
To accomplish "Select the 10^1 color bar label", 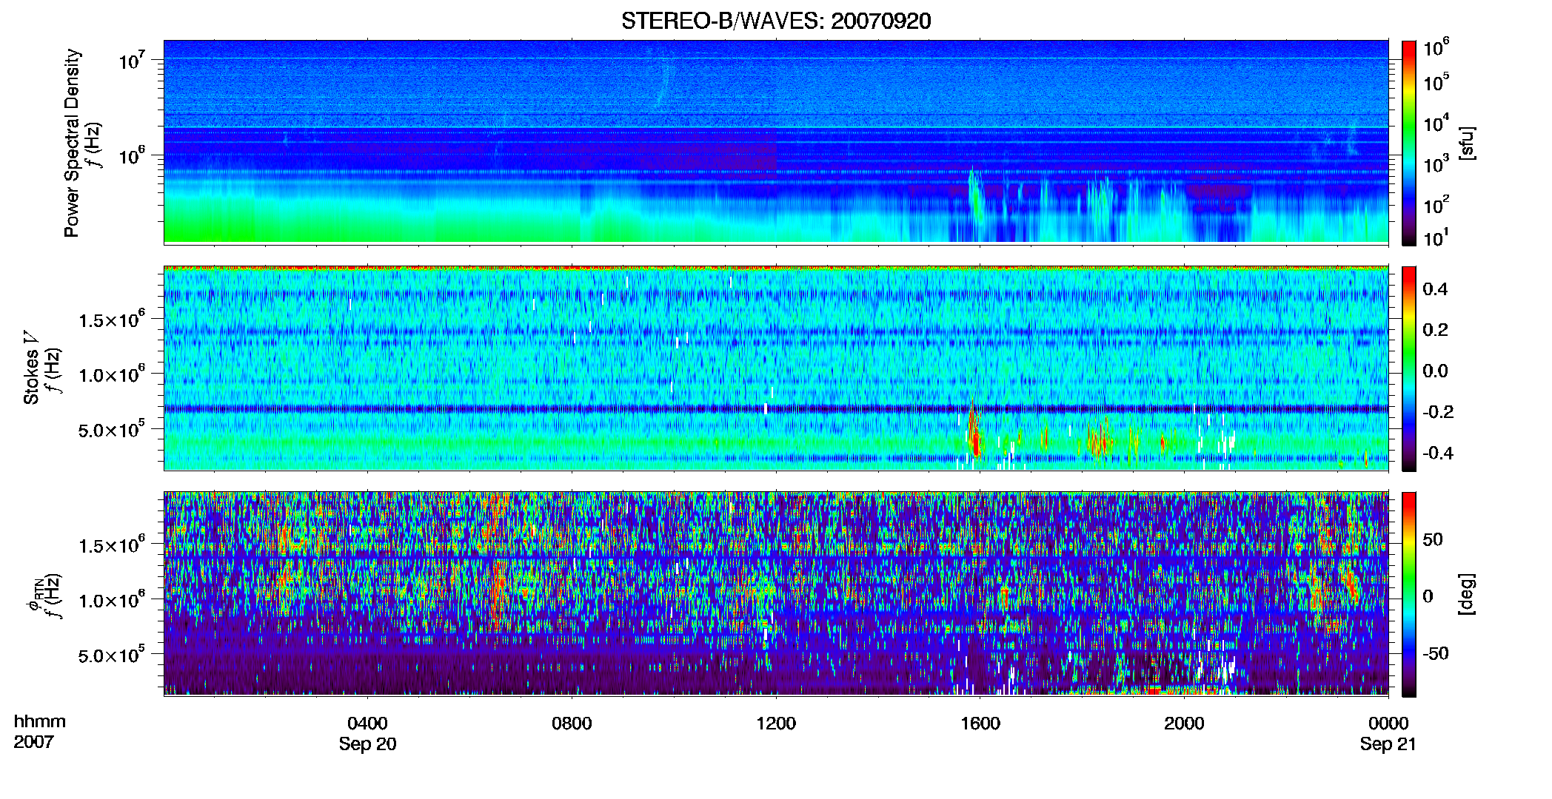I will [x=1436, y=237].
